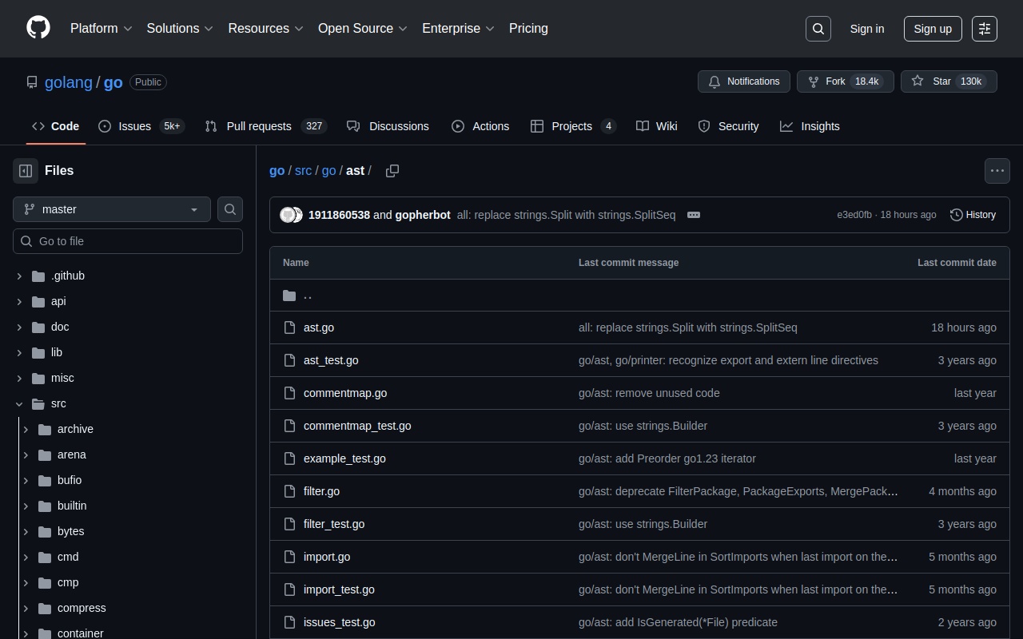Open the master branch dropdown
Screen dimensions: 1023x639
pos(112,209)
